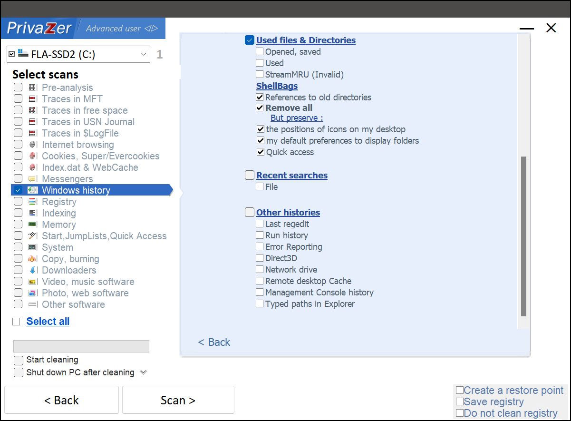Click the Messengers chat icon
The width and height of the screenshot is (571, 421).
tap(32, 179)
